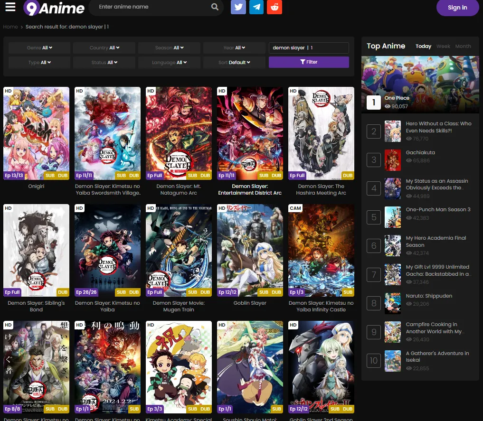483x421 pixels.
Task: Click the SUB badge on Goblin Slayer
Action: coord(264,292)
